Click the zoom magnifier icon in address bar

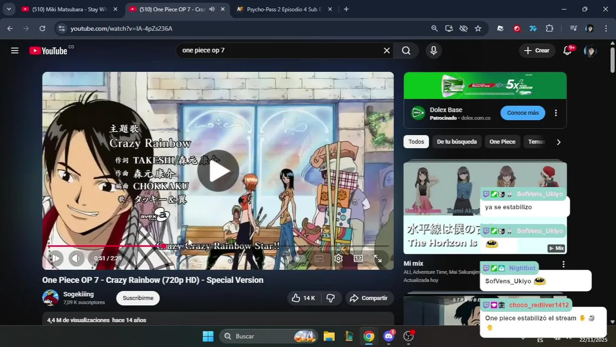pos(434,28)
